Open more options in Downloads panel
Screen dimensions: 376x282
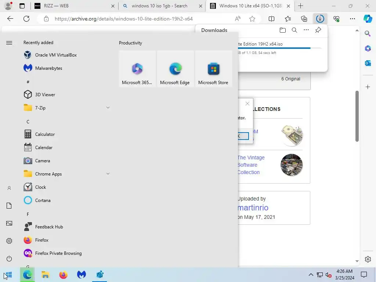306,30
